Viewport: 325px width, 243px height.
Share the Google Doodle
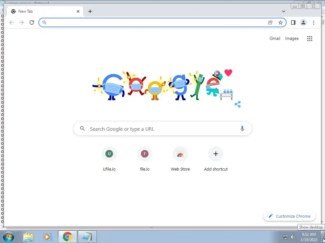[x=237, y=104]
